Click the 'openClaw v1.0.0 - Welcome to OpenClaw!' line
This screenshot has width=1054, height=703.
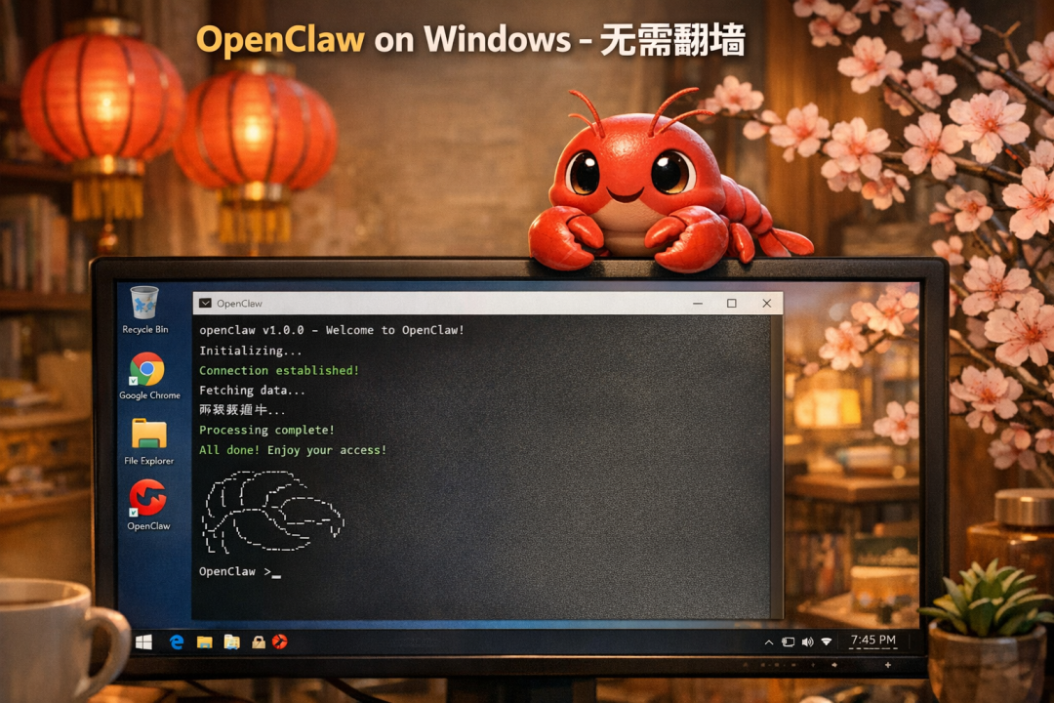[x=332, y=330]
